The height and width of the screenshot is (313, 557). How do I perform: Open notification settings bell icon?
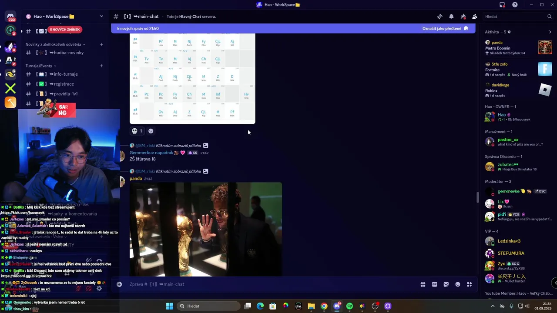[451, 17]
